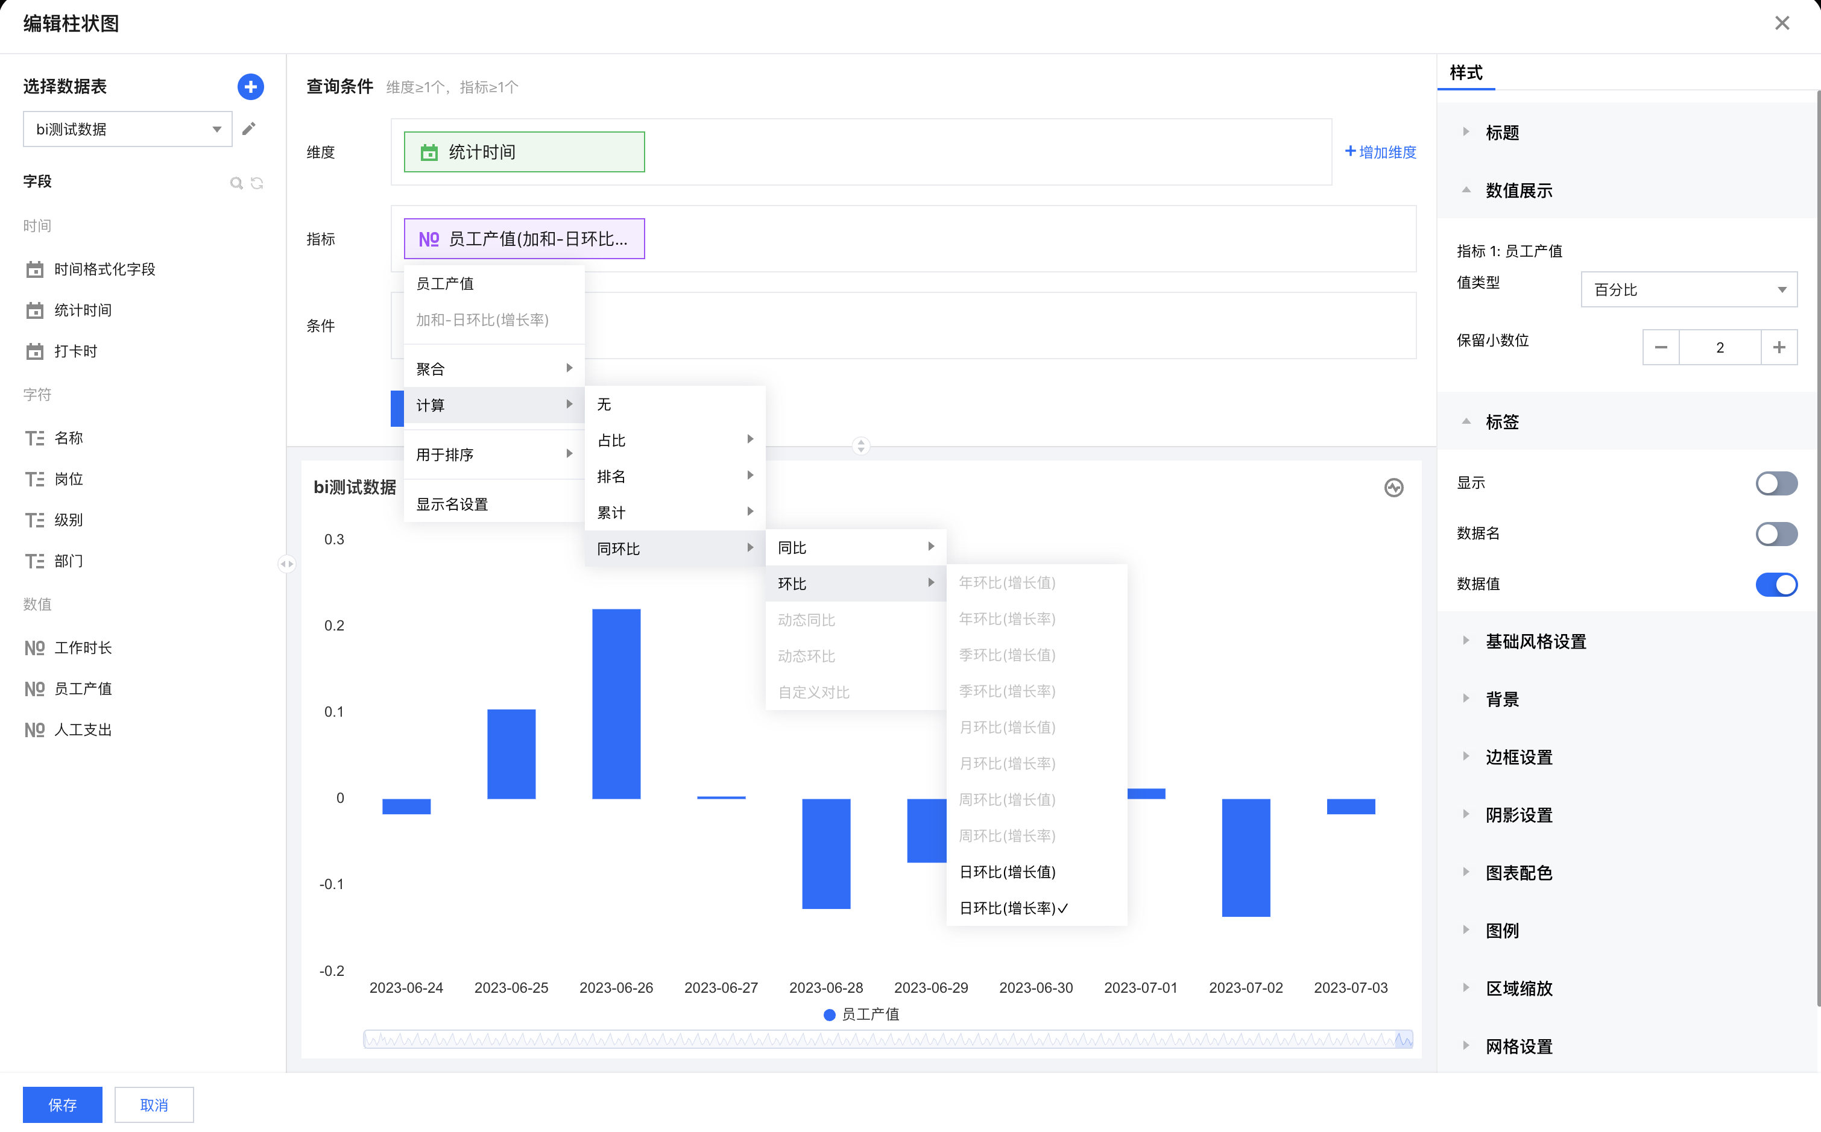Screen dimensions: 1821x1132
Task: Click the number icon beside 人工支出 field
Action: (x=34, y=729)
